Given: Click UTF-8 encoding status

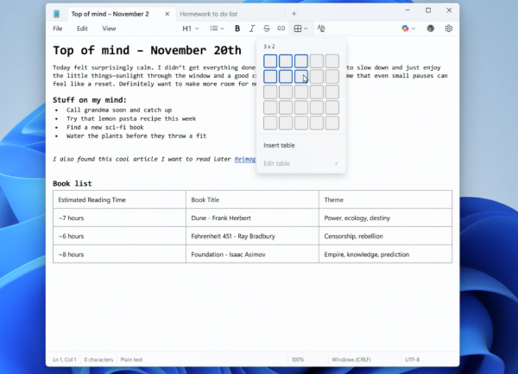Looking at the screenshot, I should (x=413, y=359).
